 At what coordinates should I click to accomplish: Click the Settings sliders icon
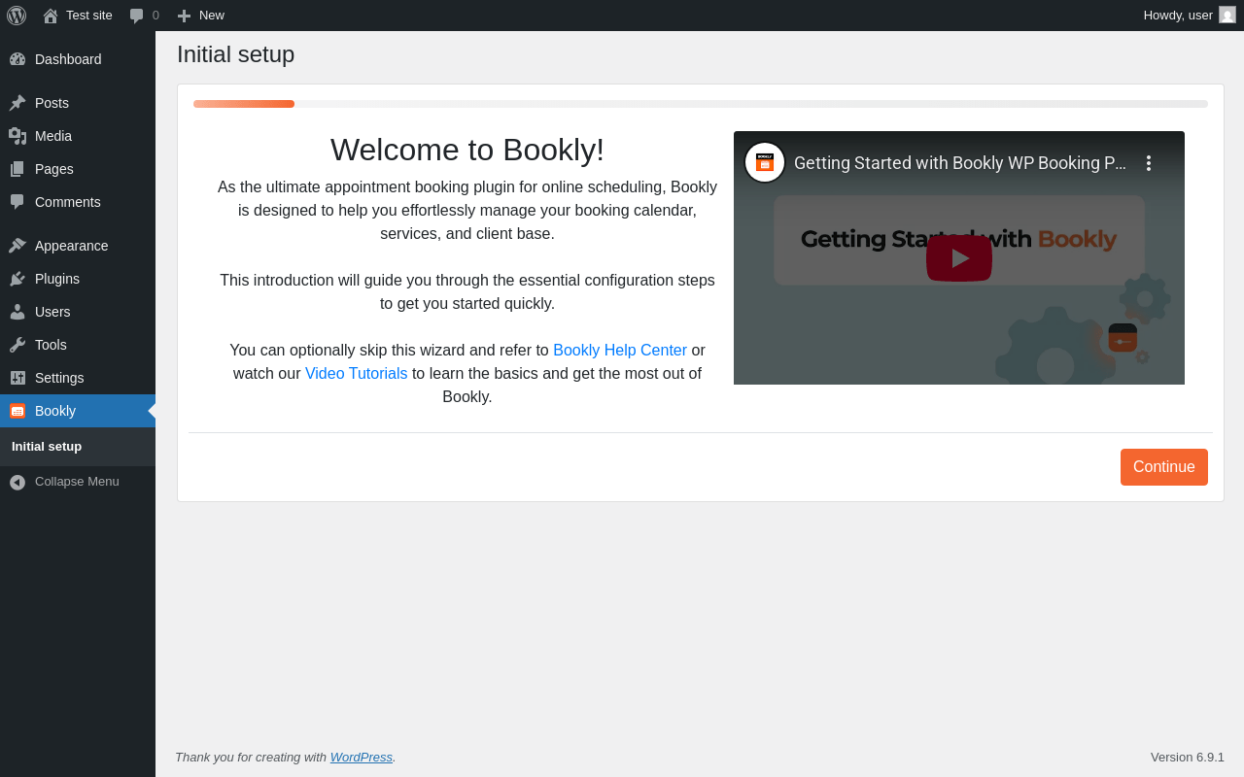point(17,378)
